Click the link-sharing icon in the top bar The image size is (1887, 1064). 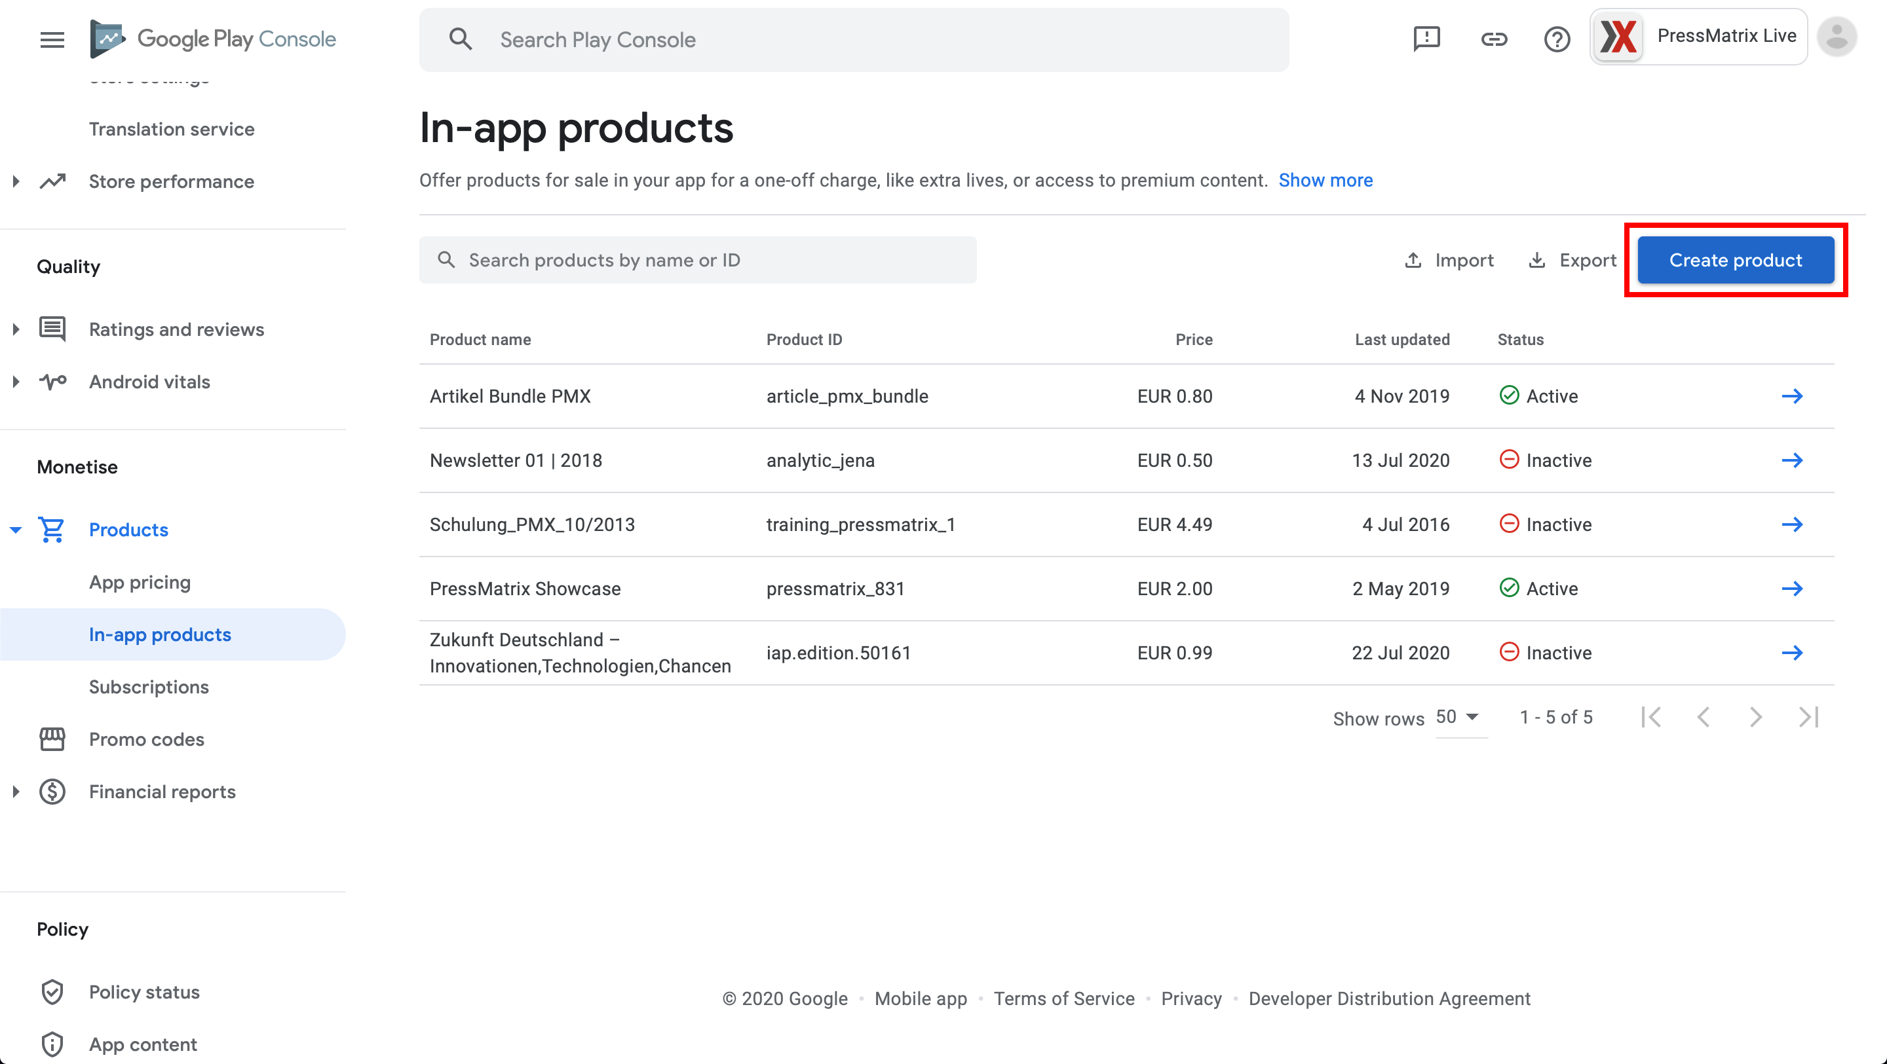pyautogui.click(x=1495, y=39)
